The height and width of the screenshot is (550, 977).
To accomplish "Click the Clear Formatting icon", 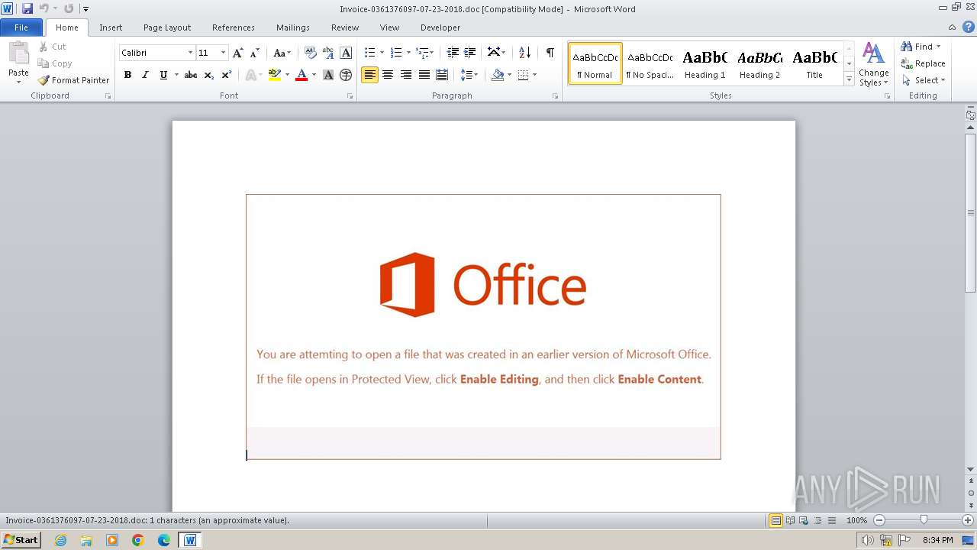I will [310, 53].
